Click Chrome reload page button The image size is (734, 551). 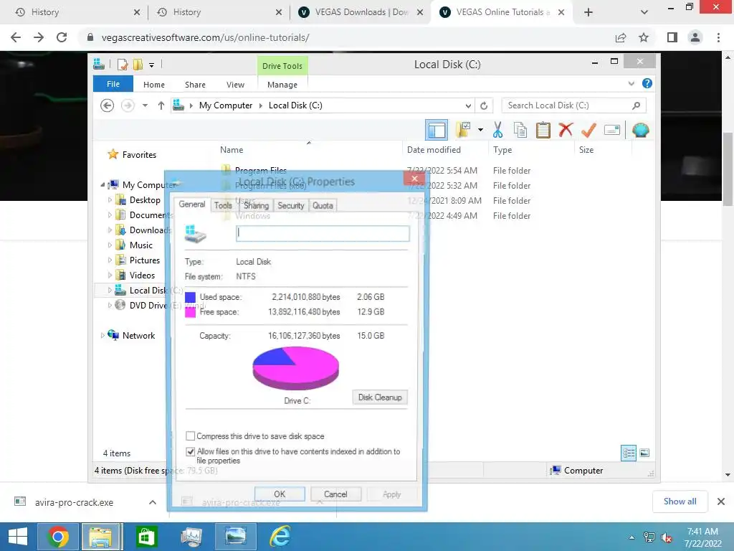(62, 37)
